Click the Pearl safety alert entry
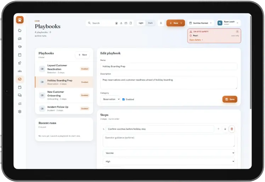Image resolution: width=265 pixels, height=182 pixels. [x=214, y=36]
